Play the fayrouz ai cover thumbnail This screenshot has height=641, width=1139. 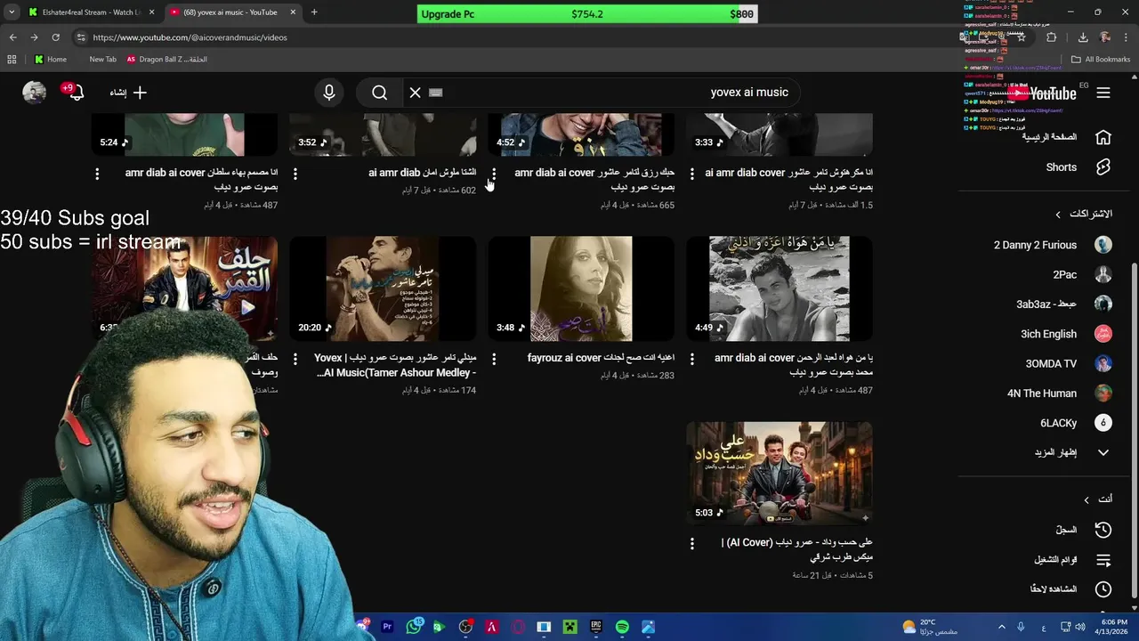[x=581, y=288]
